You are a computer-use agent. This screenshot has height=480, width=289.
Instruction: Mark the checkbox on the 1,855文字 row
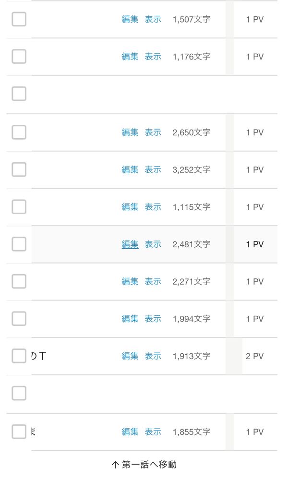point(19,432)
